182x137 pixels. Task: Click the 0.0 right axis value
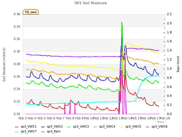click(169, 114)
